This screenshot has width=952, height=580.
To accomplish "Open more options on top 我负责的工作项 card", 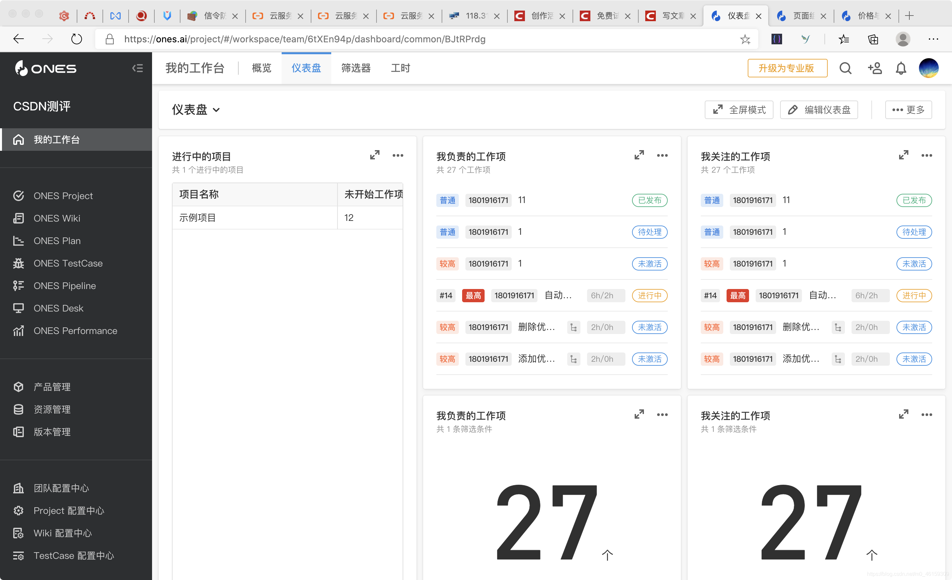I will [662, 155].
